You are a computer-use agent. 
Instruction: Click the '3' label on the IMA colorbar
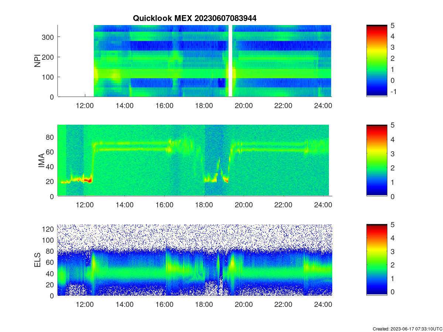point(392,154)
